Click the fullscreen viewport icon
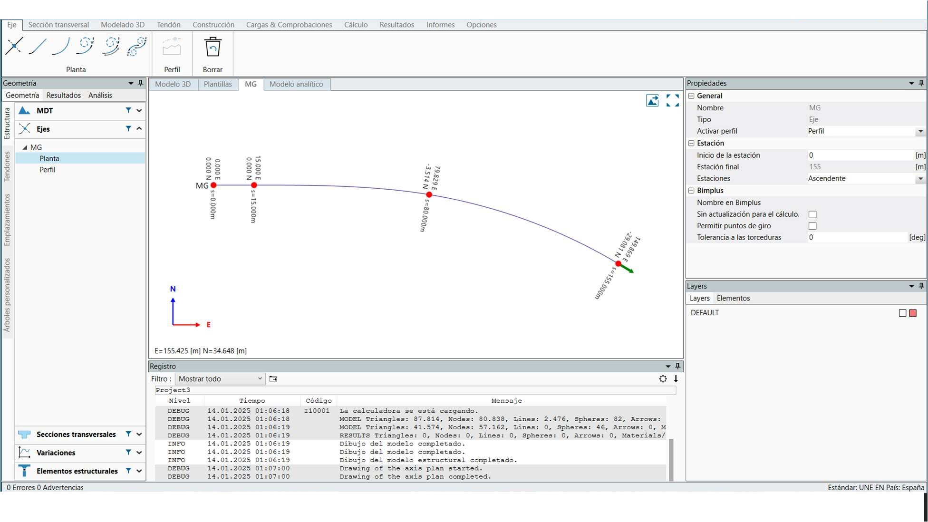Viewport: 928px width, 522px height. [672, 100]
